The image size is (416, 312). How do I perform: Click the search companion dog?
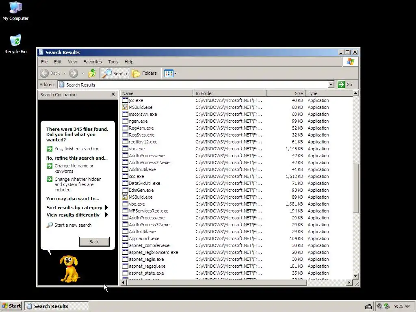click(x=69, y=269)
